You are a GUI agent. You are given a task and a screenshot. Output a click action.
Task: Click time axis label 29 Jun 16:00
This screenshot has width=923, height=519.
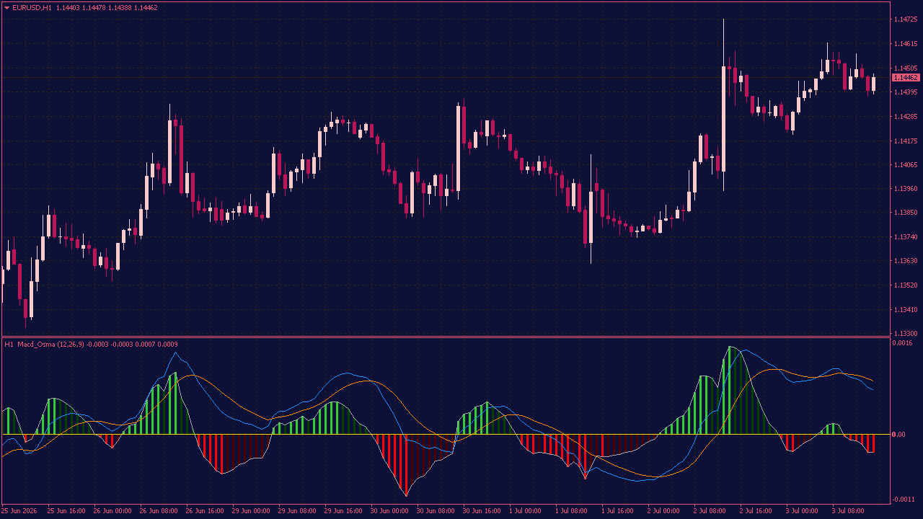pyautogui.click(x=343, y=511)
